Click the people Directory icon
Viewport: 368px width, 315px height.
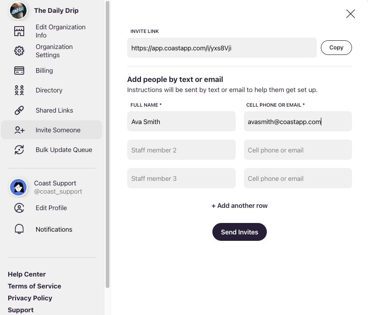click(19, 90)
